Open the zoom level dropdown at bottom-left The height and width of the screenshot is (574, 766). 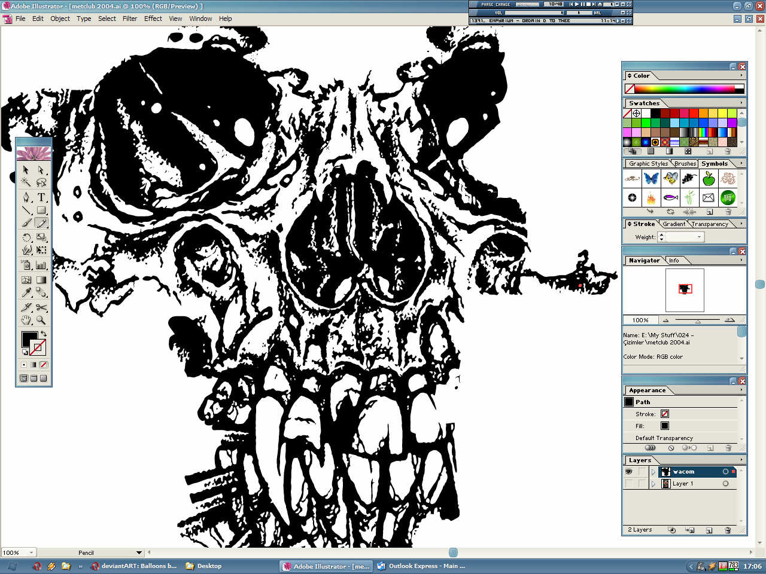(x=31, y=552)
